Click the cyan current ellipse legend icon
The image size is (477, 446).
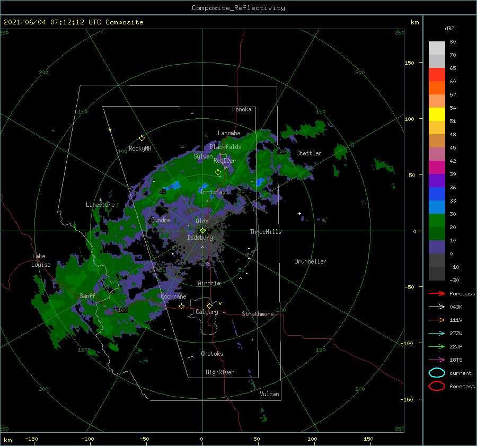tap(437, 373)
